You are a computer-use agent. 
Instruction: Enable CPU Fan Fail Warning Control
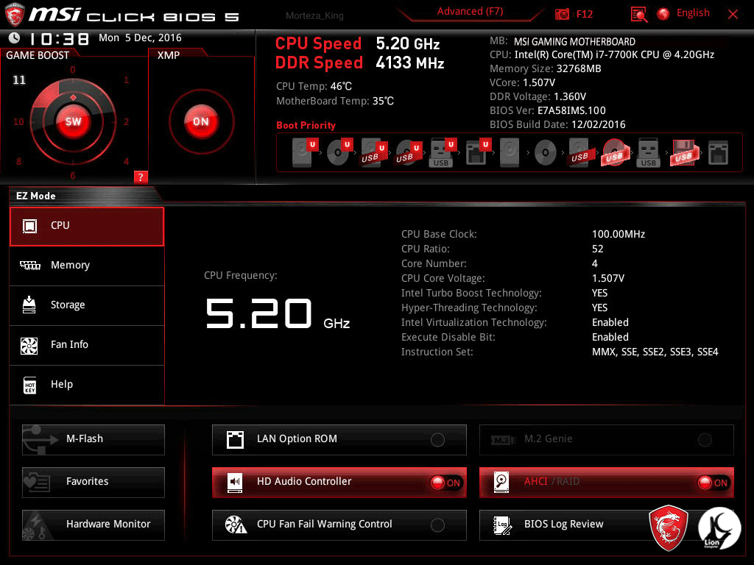point(437,525)
